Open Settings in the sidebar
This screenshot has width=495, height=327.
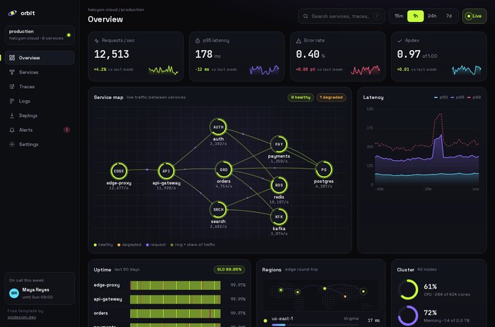[x=40, y=144]
